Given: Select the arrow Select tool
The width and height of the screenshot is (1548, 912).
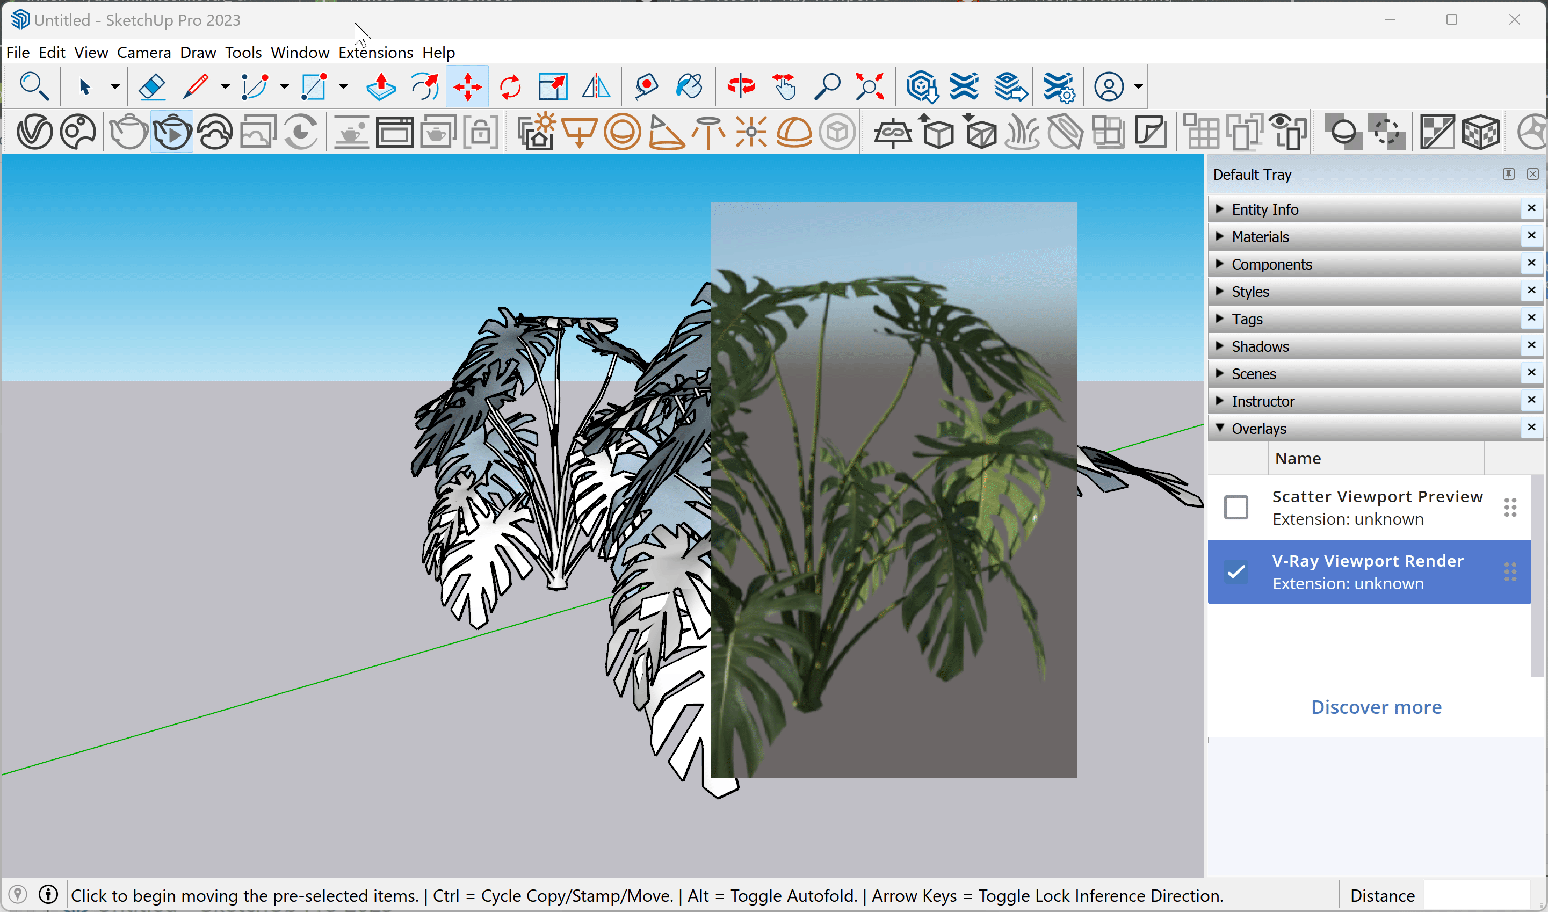Looking at the screenshot, I should [85, 86].
